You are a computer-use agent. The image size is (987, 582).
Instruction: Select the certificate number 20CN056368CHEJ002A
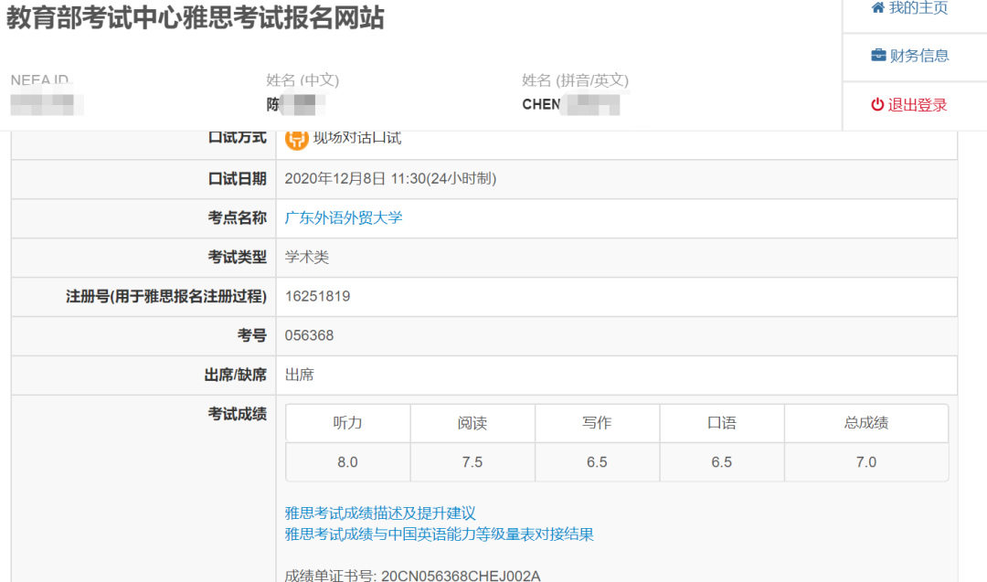[x=461, y=576]
